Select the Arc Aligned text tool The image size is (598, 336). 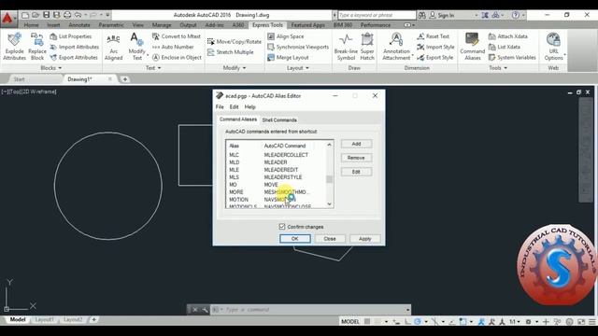coord(114,47)
